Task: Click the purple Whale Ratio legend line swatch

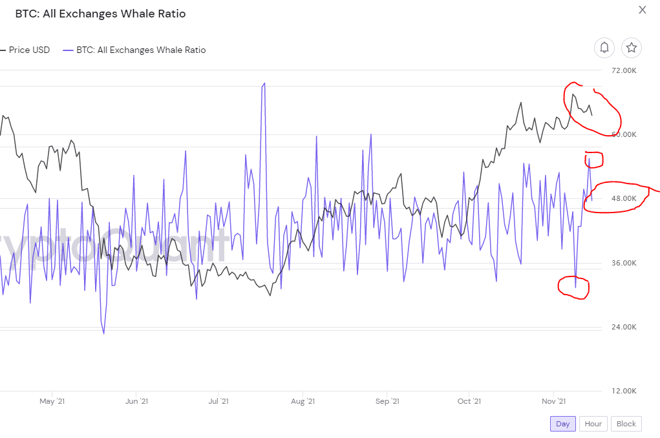Action: pos(67,50)
